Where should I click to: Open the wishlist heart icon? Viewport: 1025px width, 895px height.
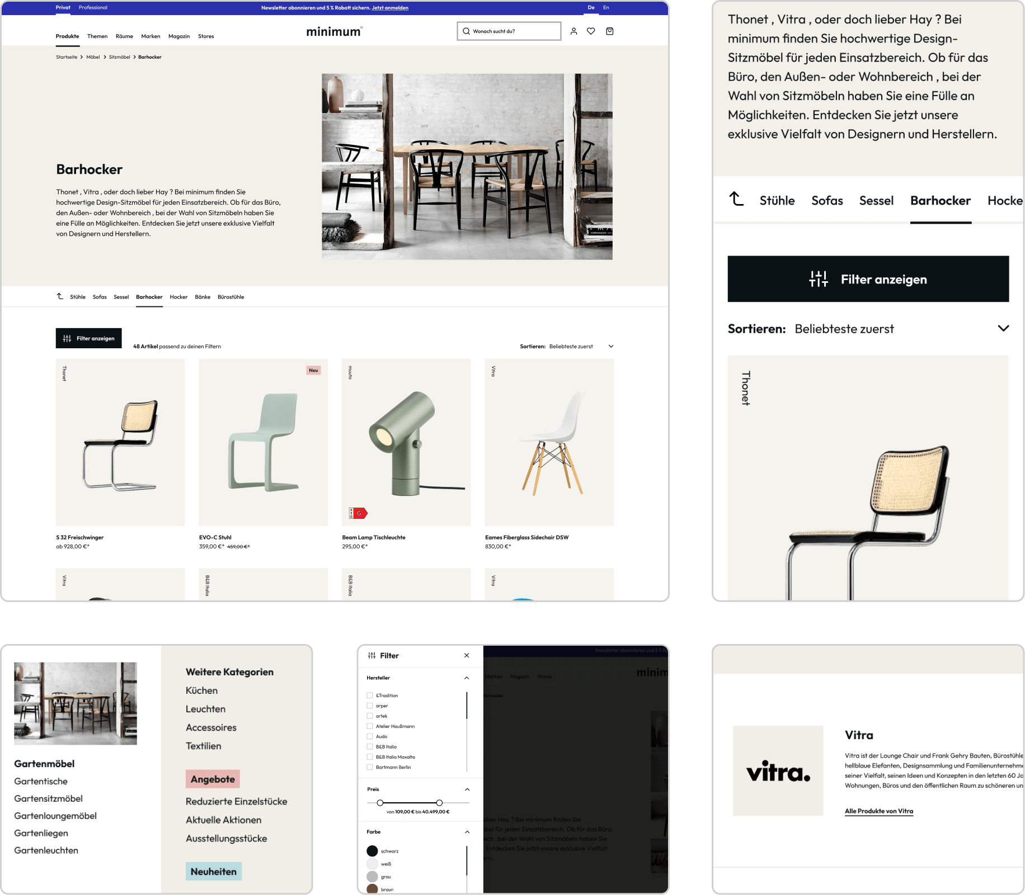[591, 31]
